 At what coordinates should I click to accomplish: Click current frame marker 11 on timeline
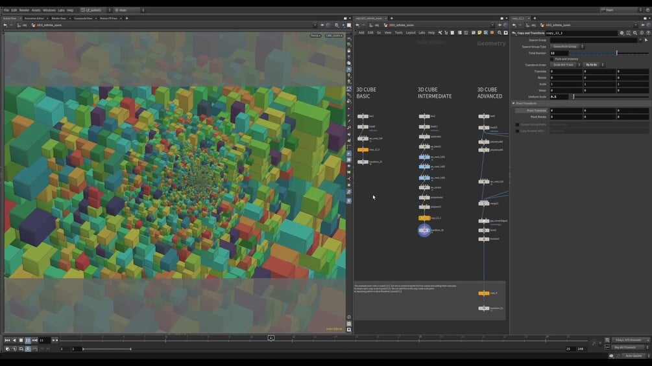click(x=271, y=338)
